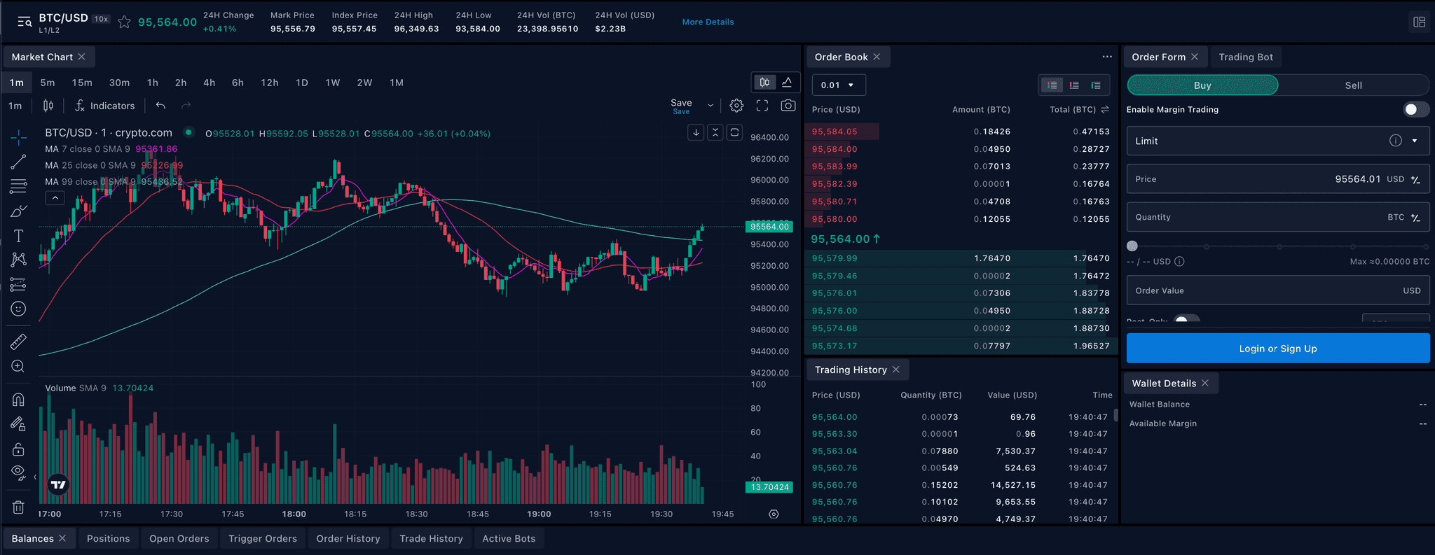Open the Limit order type dropdown
This screenshot has width=1435, height=555.
pos(1278,141)
